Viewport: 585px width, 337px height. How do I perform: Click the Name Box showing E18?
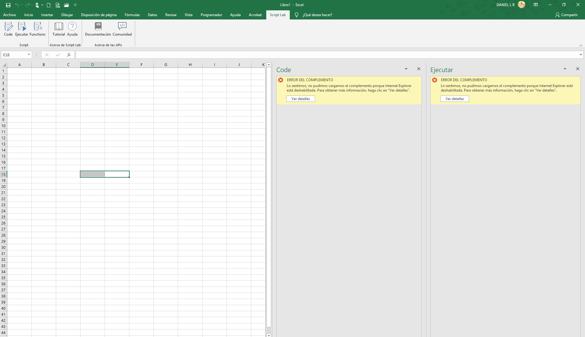(x=14, y=55)
